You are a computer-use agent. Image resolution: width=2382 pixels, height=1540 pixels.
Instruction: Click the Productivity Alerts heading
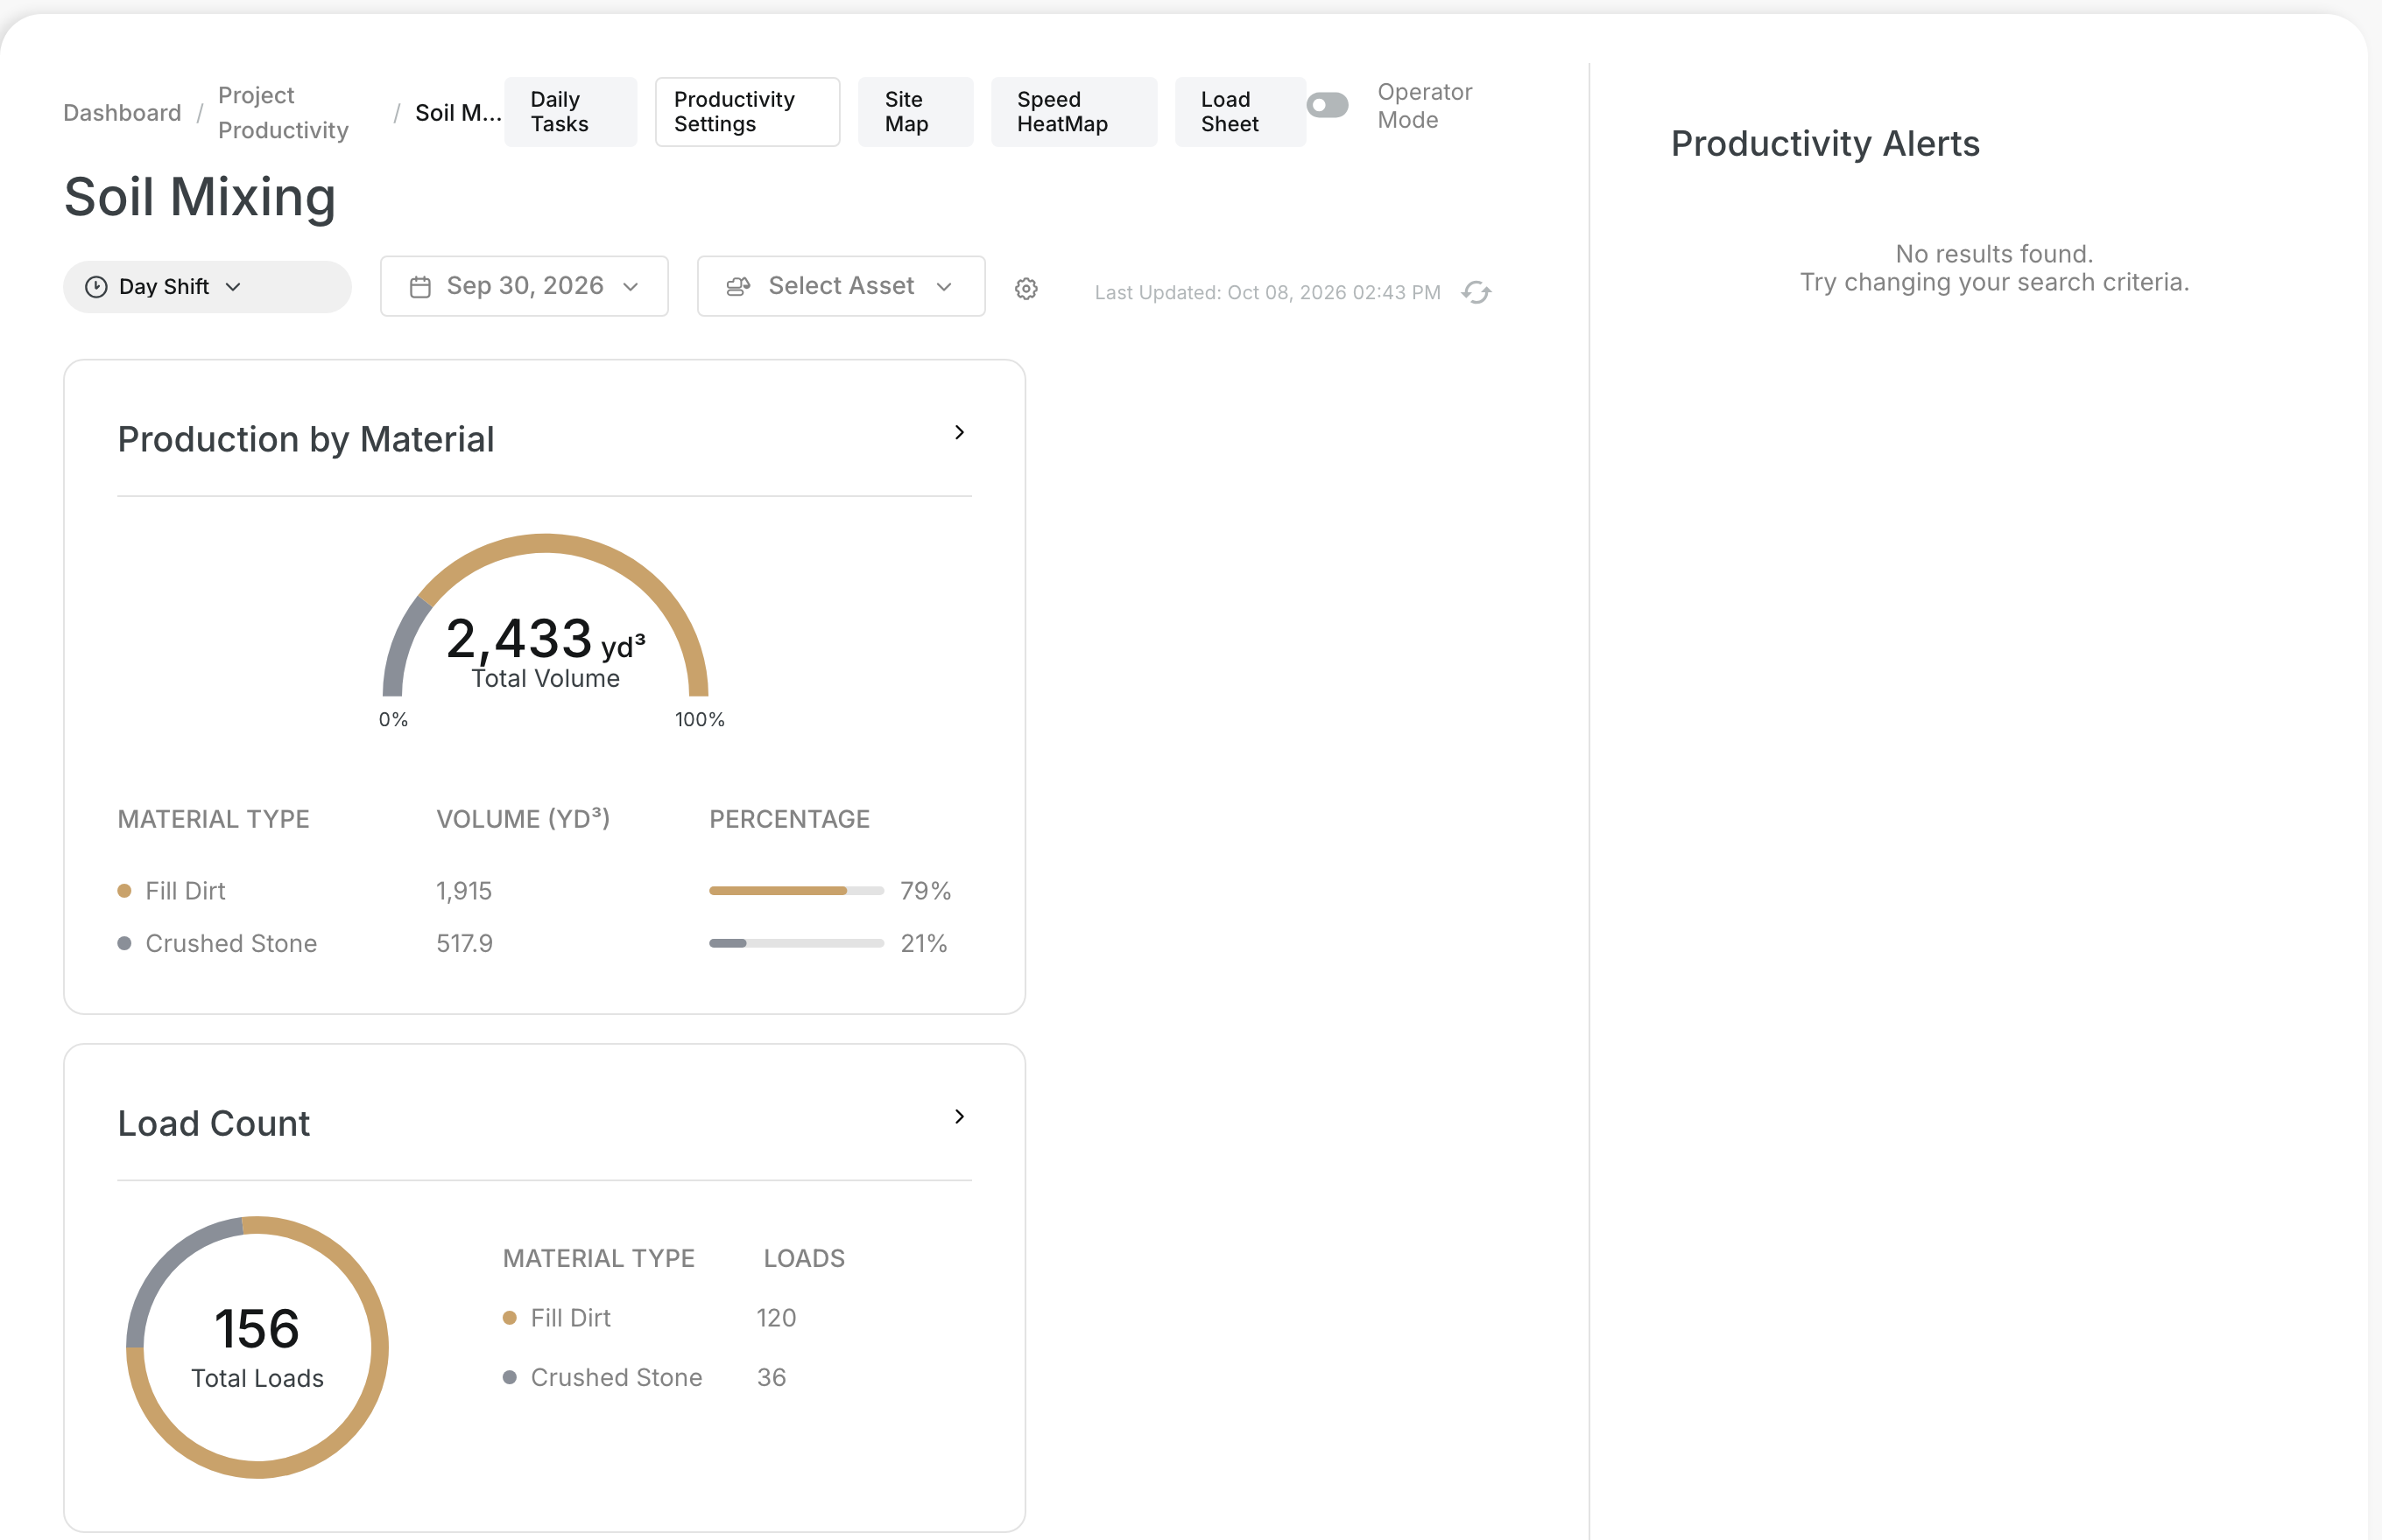[1826, 143]
